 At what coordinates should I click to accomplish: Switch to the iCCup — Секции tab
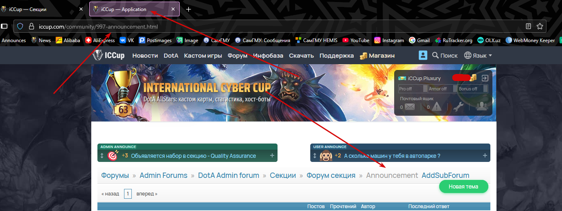41,9
